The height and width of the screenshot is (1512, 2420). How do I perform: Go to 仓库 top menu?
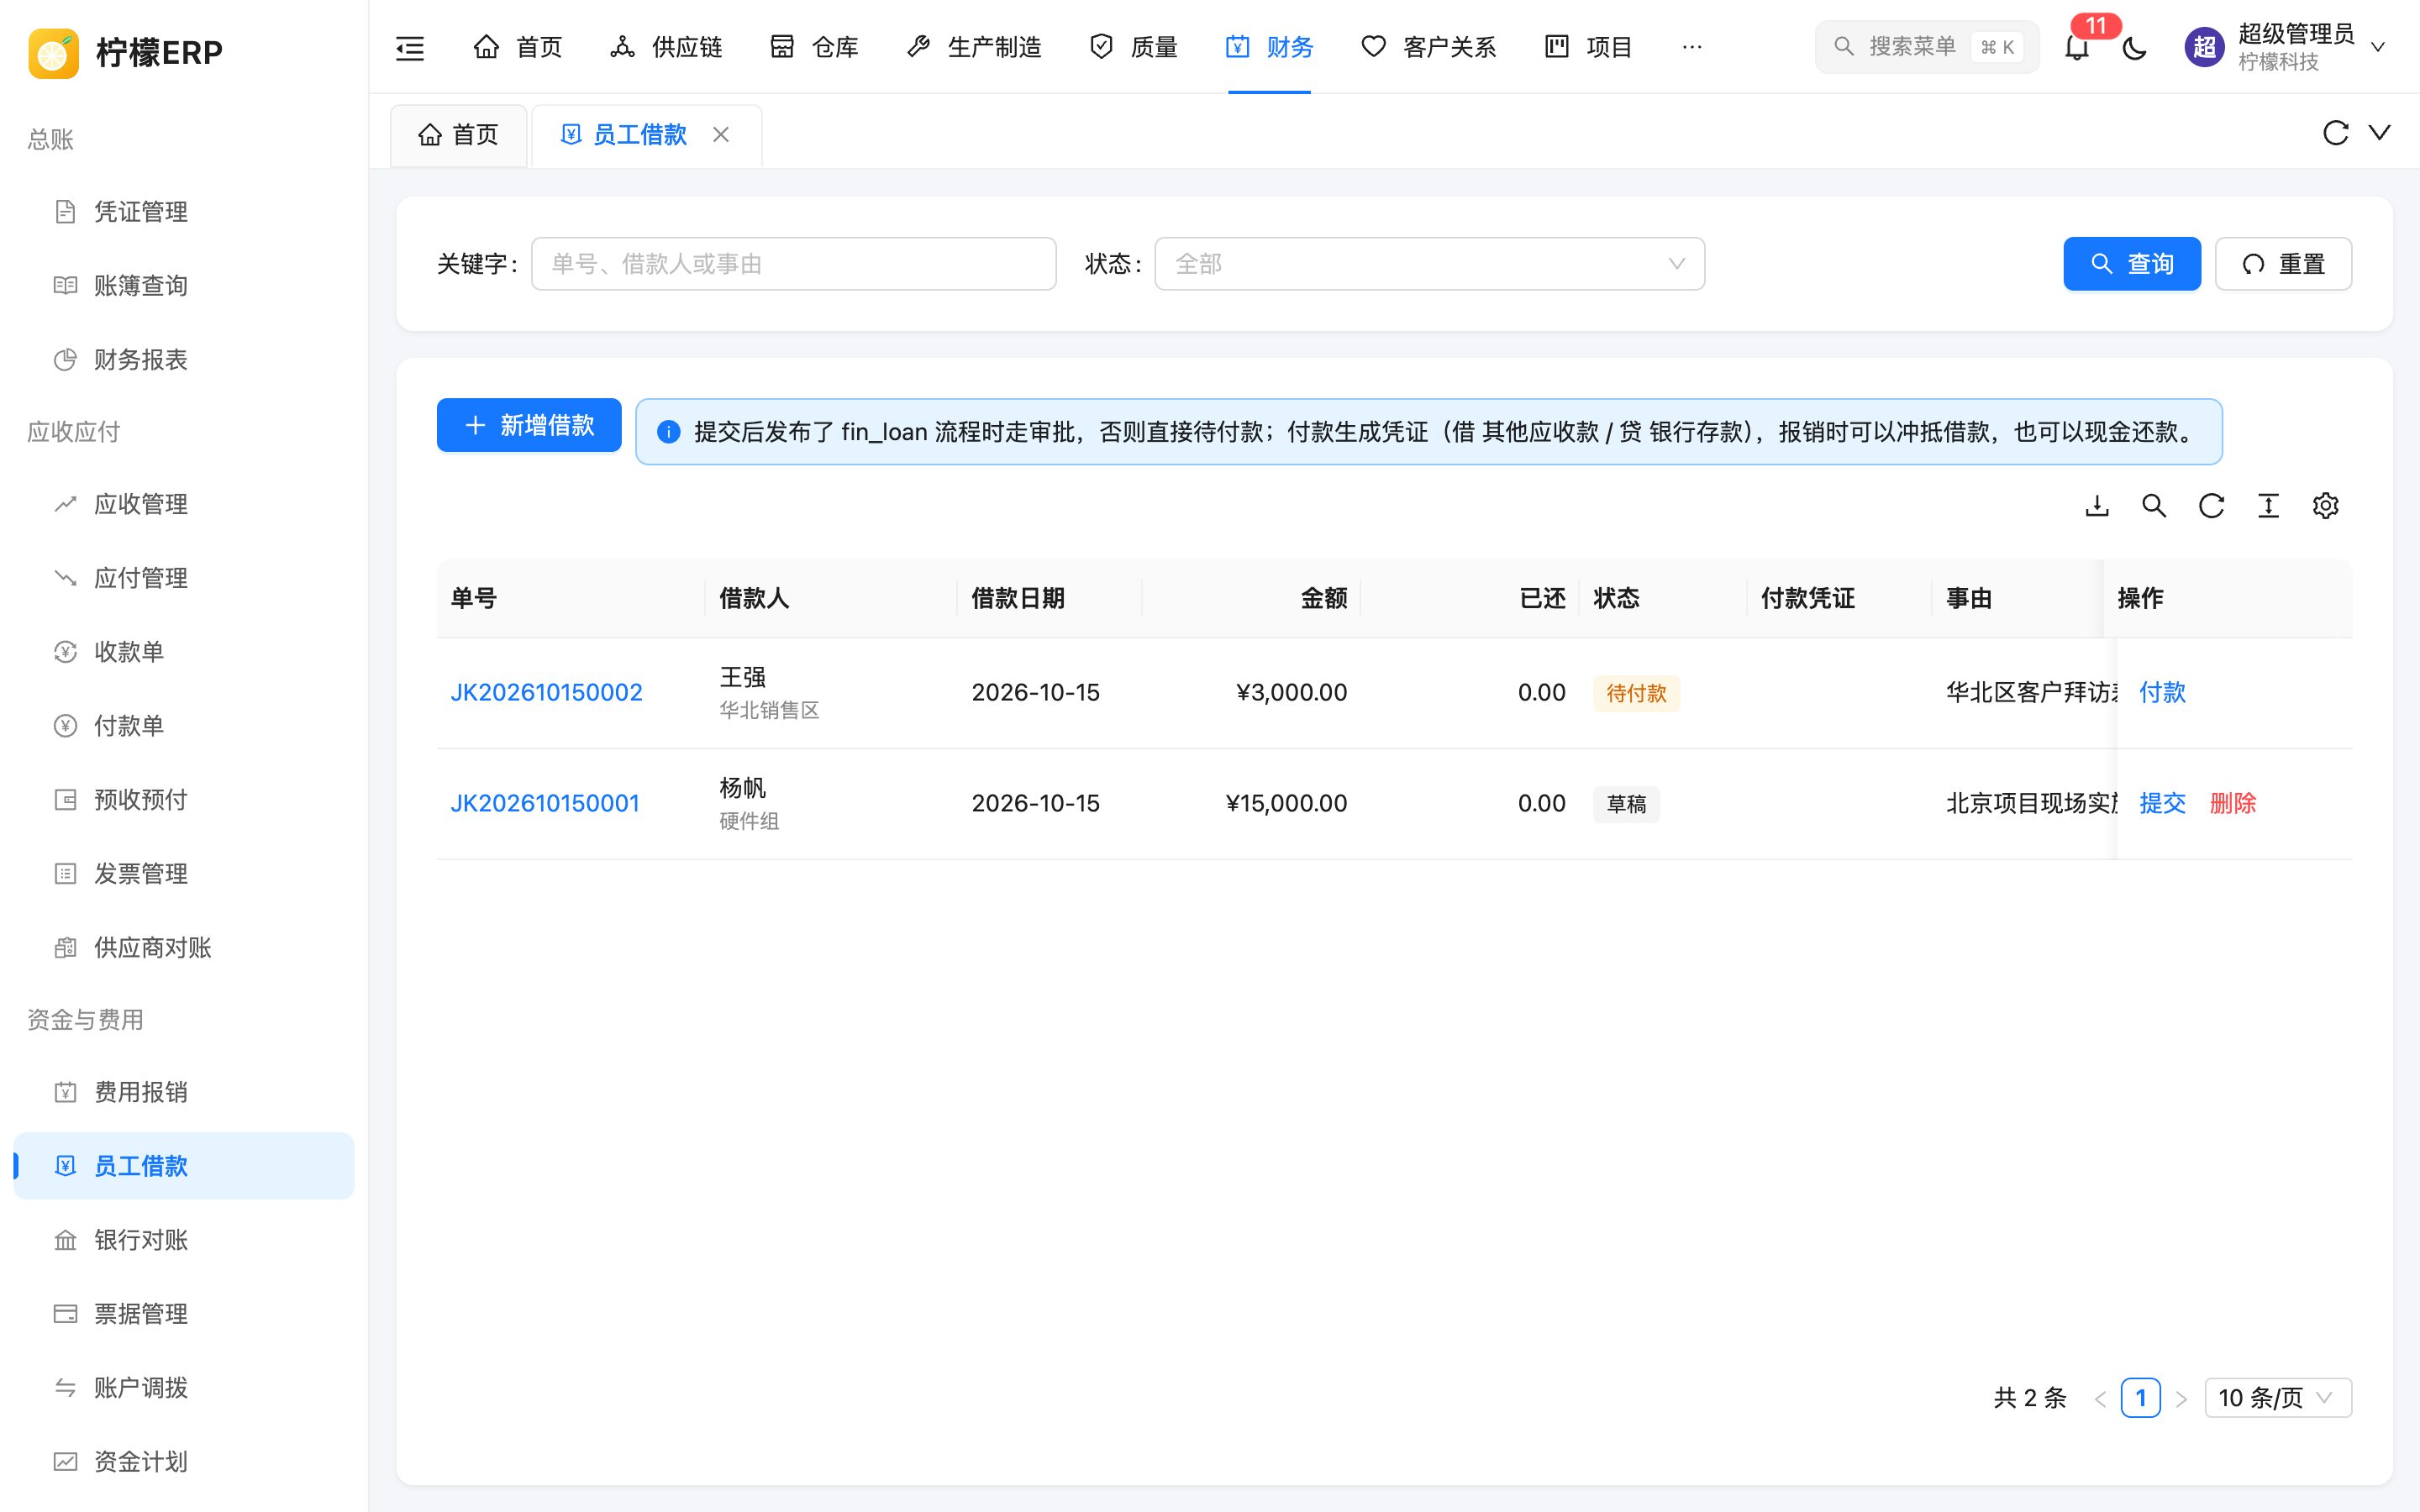[x=814, y=47]
